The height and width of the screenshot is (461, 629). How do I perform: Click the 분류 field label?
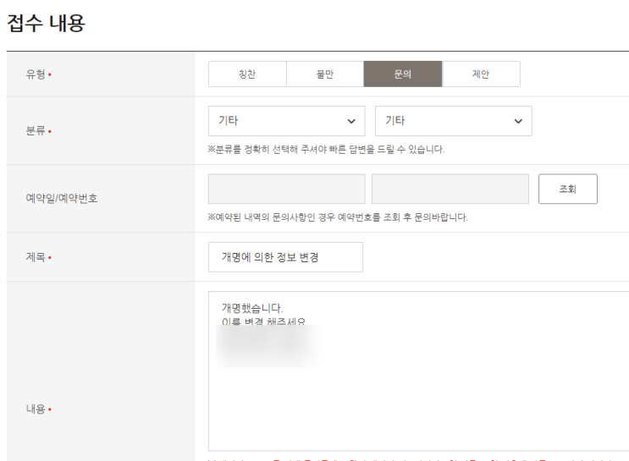pyautogui.click(x=36, y=130)
